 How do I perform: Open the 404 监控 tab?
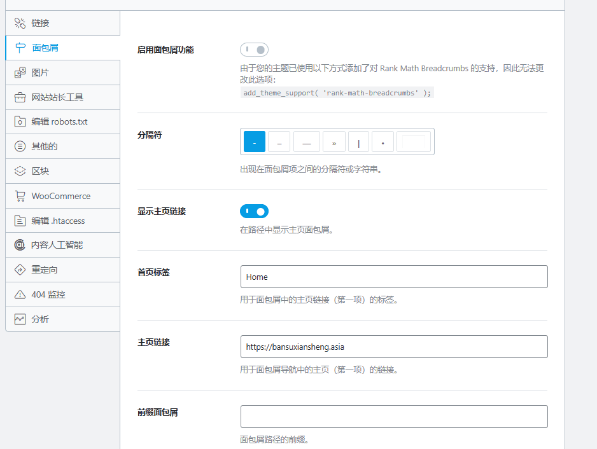point(63,294)
